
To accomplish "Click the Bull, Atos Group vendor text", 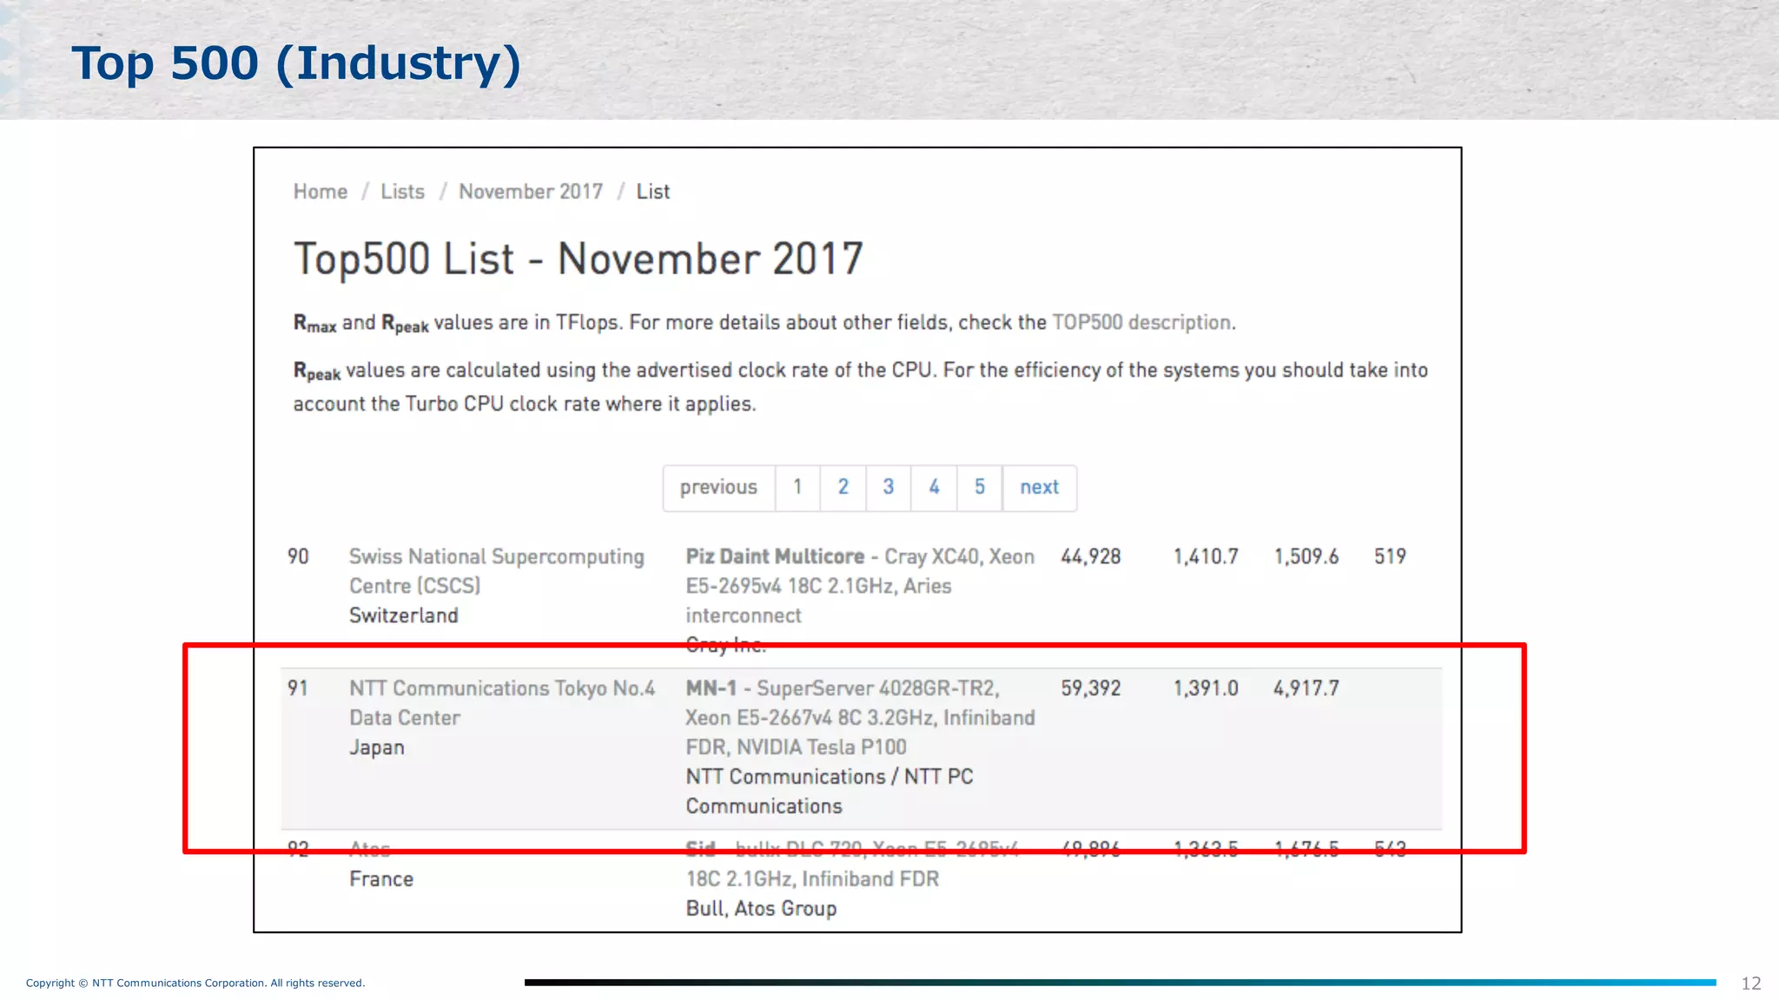I will (x=762, y=909).
